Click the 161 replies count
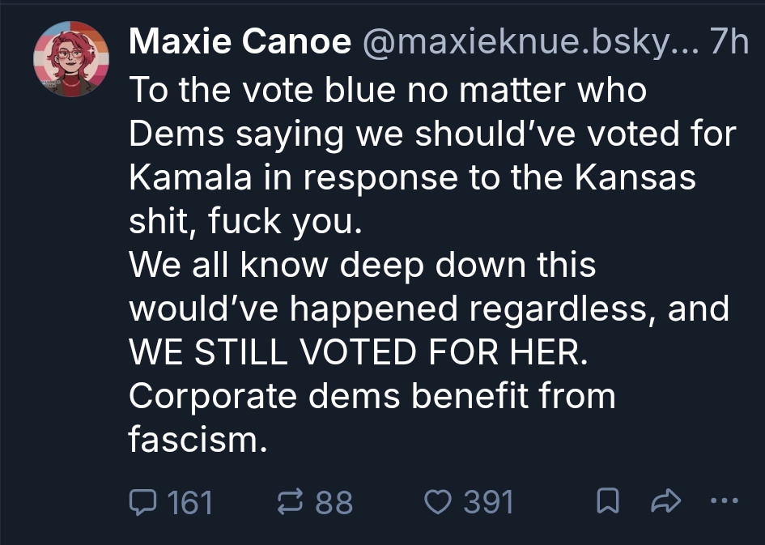 coord(189,502)
